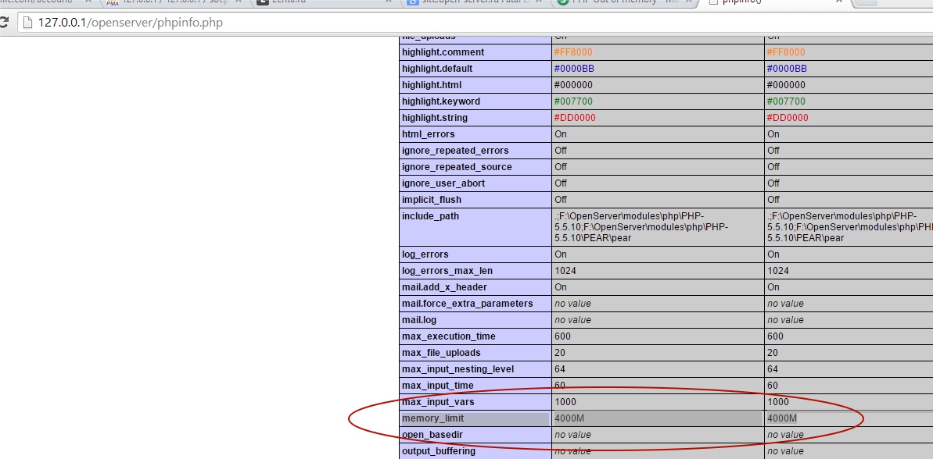Close the phpinfo() tab
Image resolution: width=933 pixels, height=459 pixels.
[x=839, y=3]
